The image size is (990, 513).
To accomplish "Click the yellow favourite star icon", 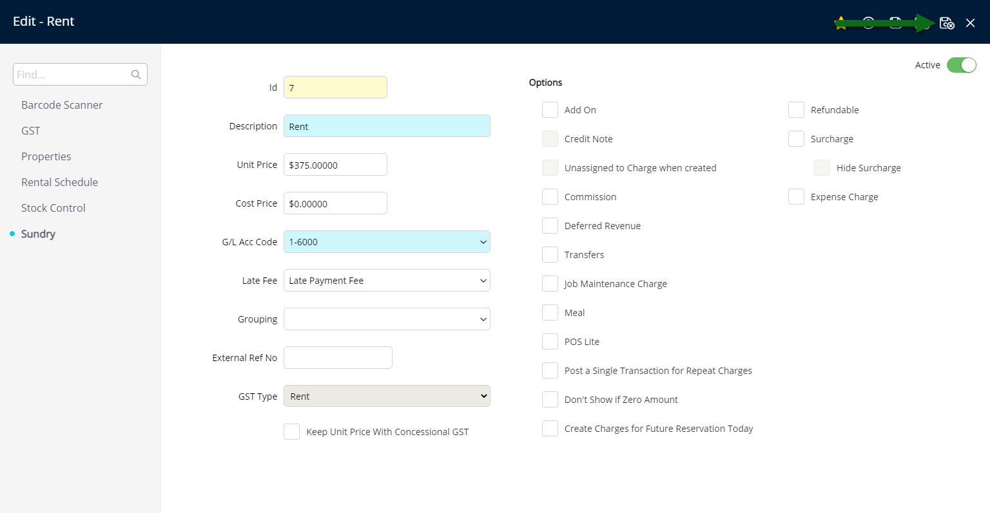I will [840, 23].
